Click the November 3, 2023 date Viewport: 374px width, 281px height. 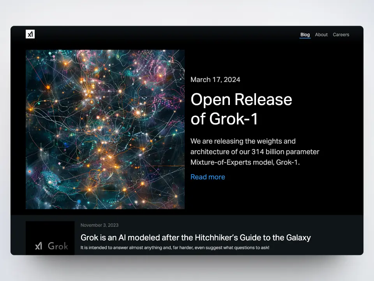point(99,225)
